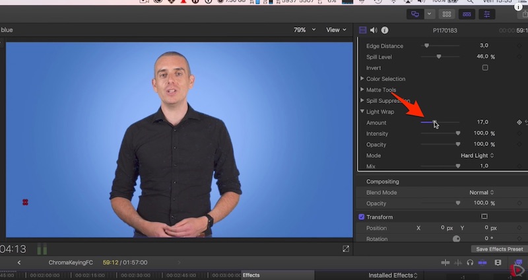Viewport: 528px width, 280px height.
Task: Click the Compositing Opacity slider
Action: pos(440,203)
